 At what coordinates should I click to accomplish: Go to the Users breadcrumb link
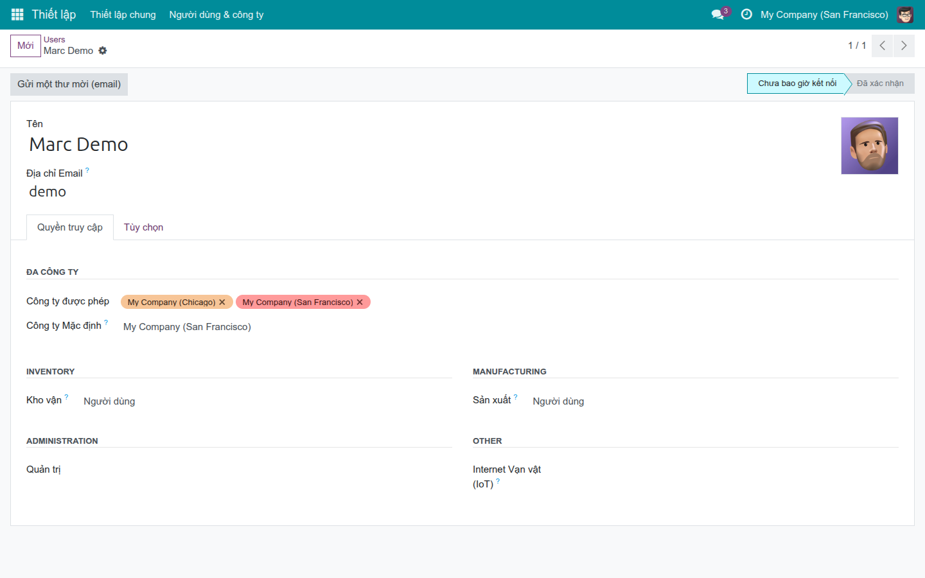(55, 40)
